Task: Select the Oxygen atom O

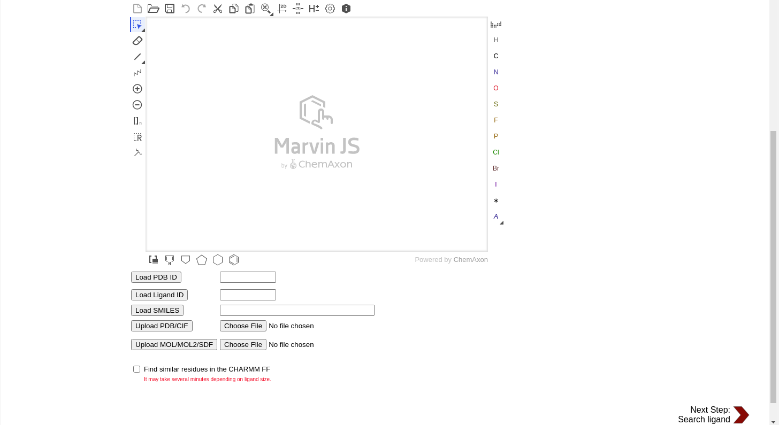Action: point(496,88)
